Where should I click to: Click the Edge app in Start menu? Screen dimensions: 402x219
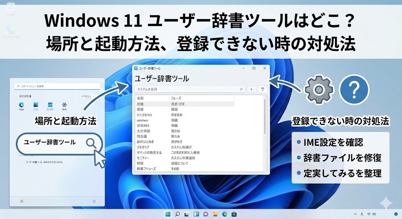[x=22, y=106]
